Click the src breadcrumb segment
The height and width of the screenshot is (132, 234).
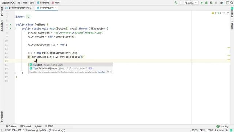[x=19, y=3]
